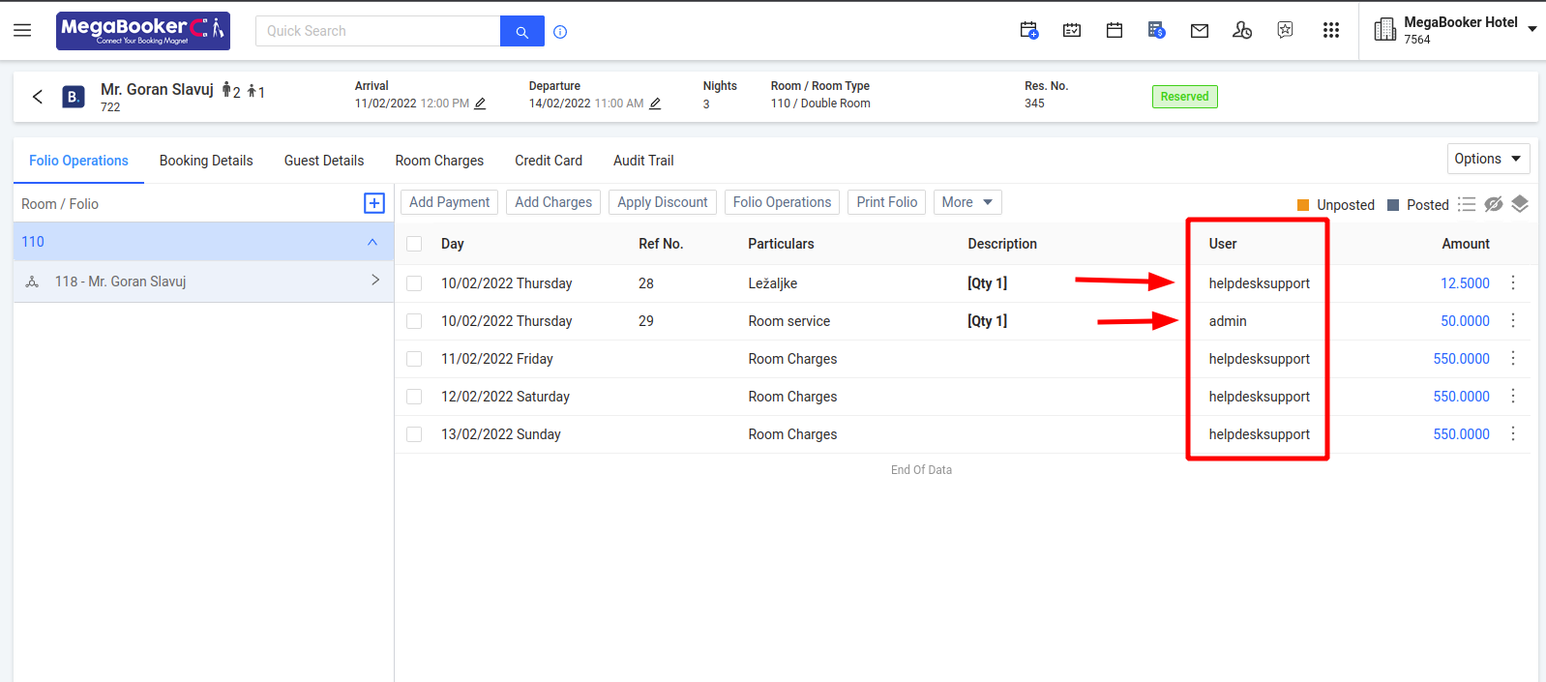
Task: Toggle the crossed-eye visibility icon
Action: tap(1494, 204)
